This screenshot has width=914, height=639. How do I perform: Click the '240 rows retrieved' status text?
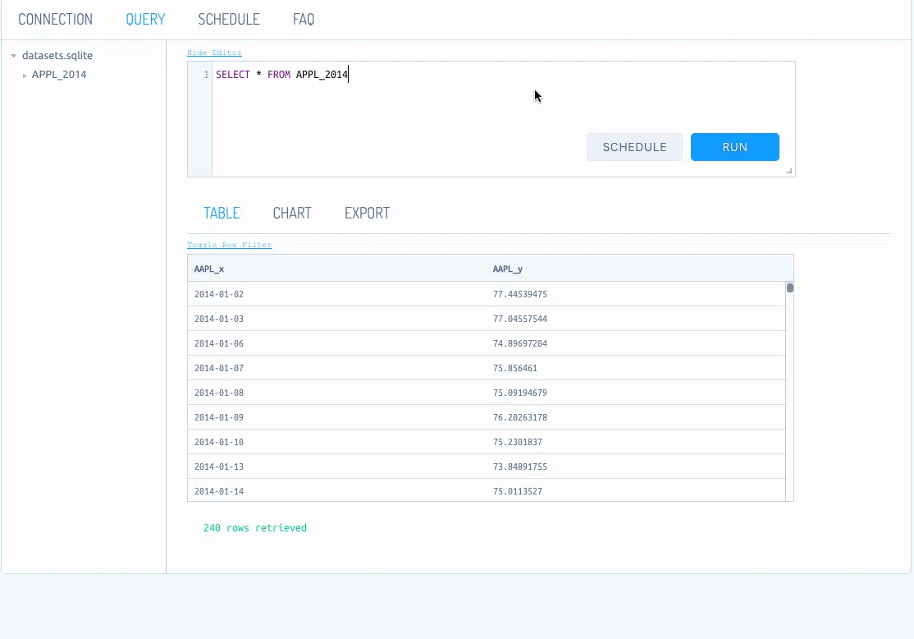click(254, 527)
